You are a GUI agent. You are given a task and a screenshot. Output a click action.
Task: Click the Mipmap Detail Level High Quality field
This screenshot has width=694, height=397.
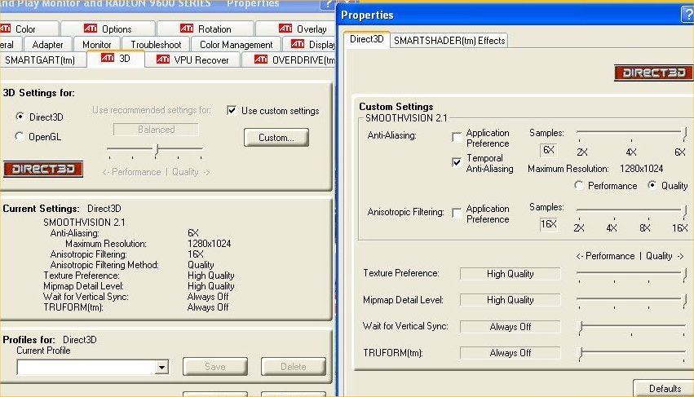(510, 300)
